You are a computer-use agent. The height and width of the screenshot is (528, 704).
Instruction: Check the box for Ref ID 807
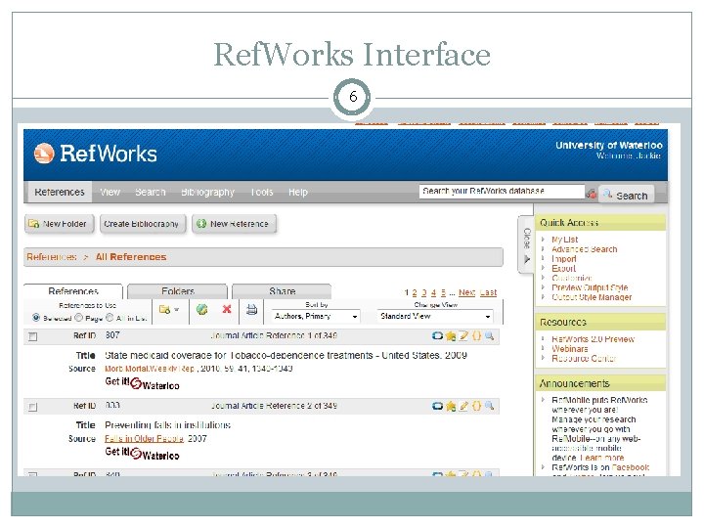(33, 336)
